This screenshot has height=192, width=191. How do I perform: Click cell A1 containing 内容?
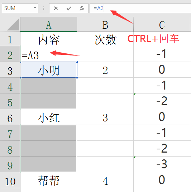click(x=49, y=39)
